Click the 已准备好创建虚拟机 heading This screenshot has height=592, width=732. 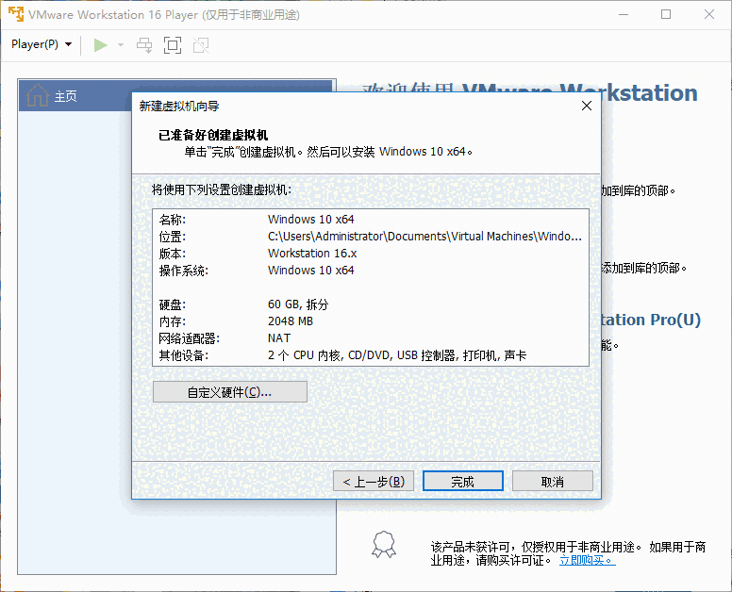[x=213, y=136]
